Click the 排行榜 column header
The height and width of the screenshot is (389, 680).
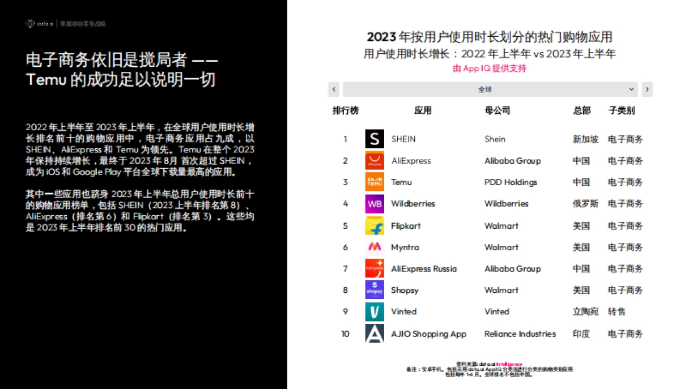[x=346, y=110]
